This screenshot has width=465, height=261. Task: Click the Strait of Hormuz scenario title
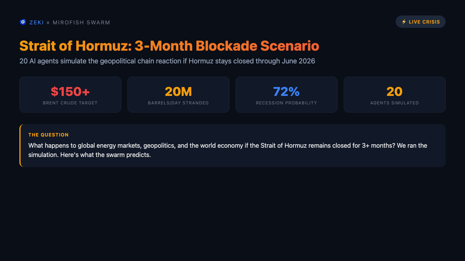pyautogui.click(x=169, y=46)
